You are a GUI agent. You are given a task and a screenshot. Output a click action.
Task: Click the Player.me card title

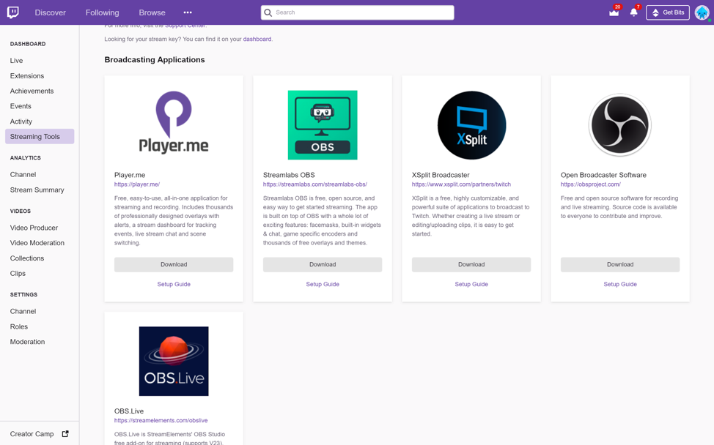tap(129, 175)
